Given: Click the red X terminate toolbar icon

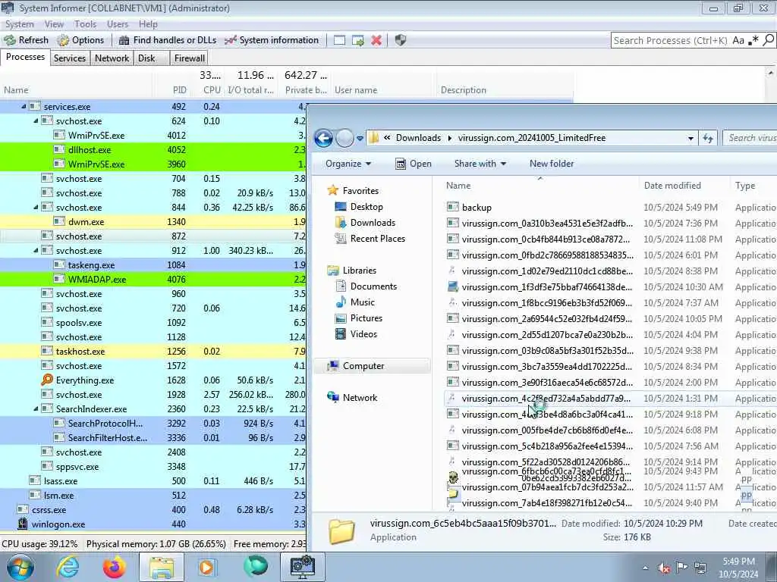Looking at the screenshot, I should click(x=376, y=40).
